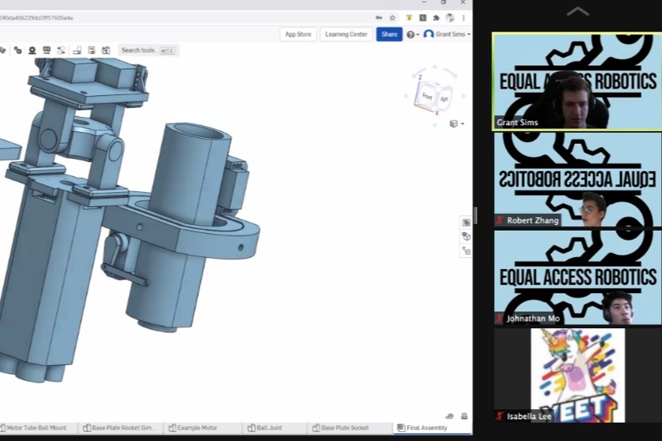The height and width of the screenshot is (441, 662).
Task: Open the Configuration side panel icon
Action: pos(466,236)
